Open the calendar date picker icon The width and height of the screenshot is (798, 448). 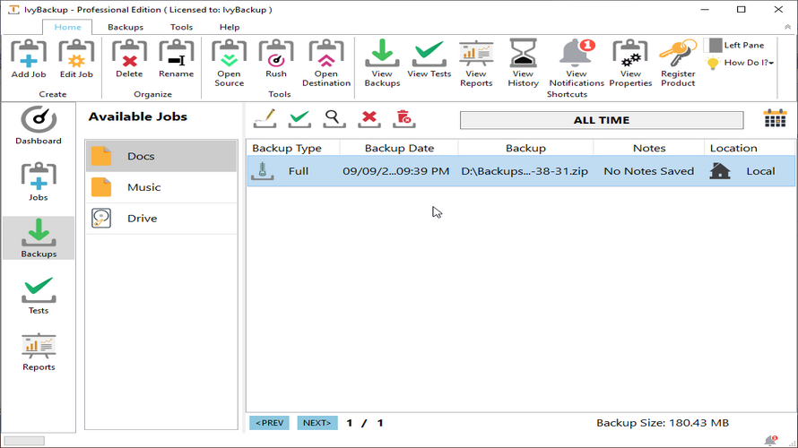(x=775, y=120)
